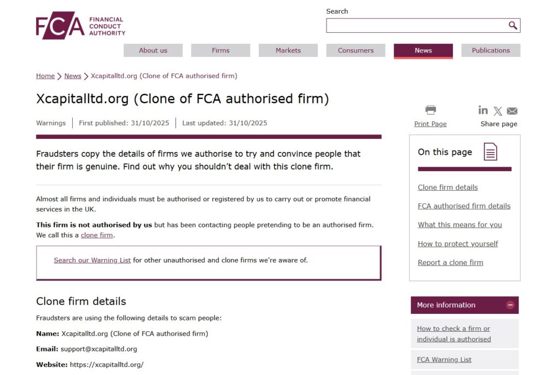Select Markets from the navigation bar
The width and height of the screenshot is (560, 375).
point(288,50)
